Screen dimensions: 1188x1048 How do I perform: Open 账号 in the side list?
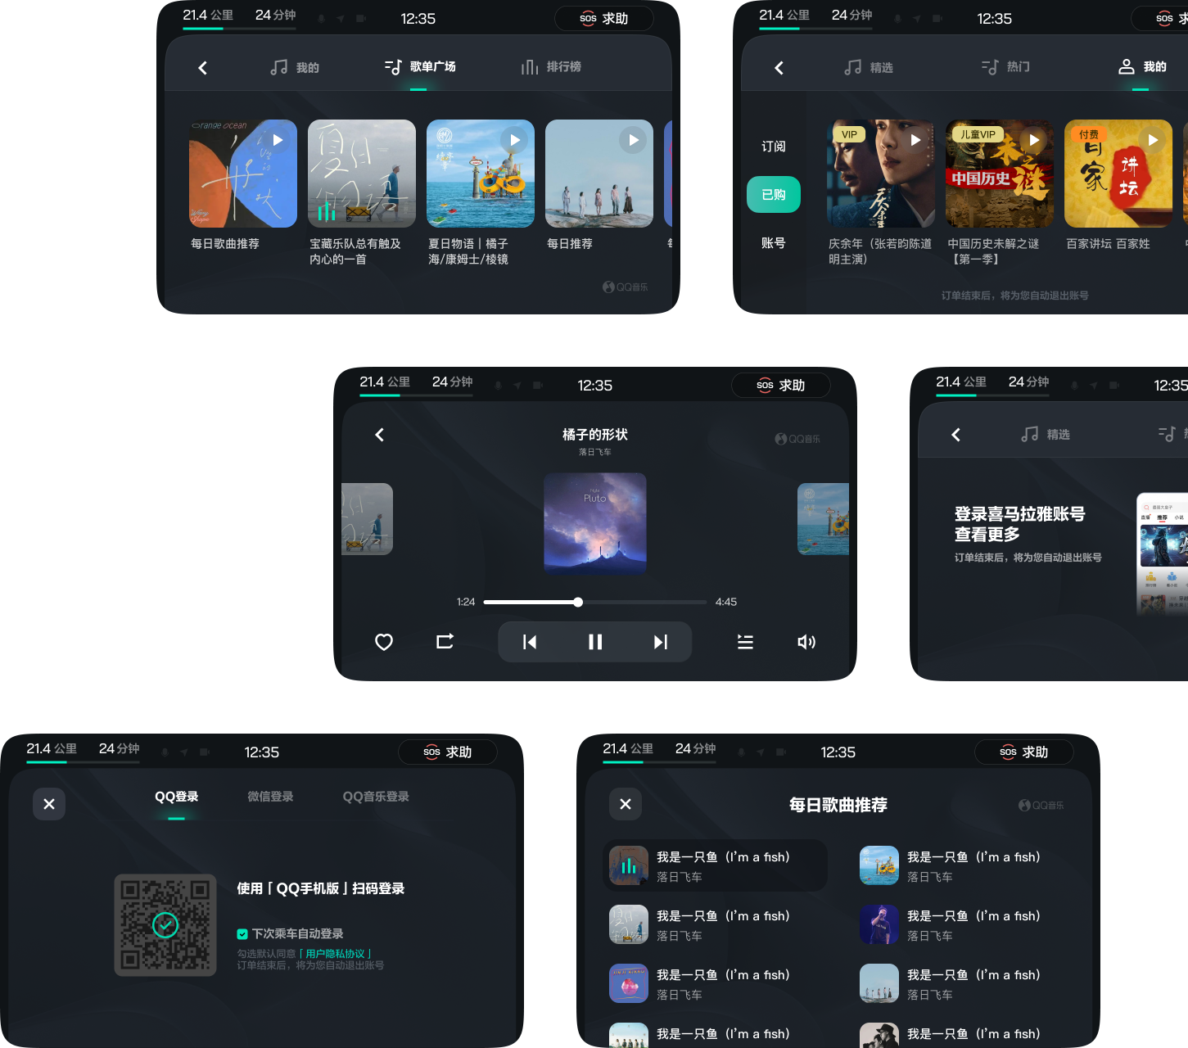(x=774, y=243)
